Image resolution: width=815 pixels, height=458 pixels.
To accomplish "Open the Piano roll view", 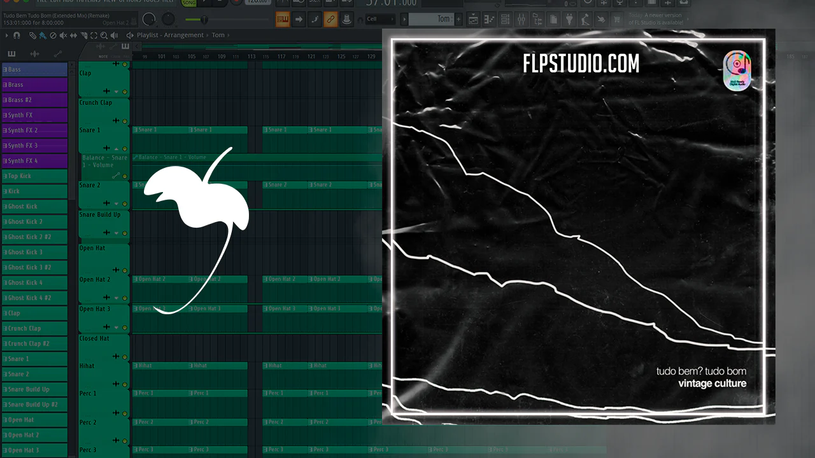I will tap(489, 20).
